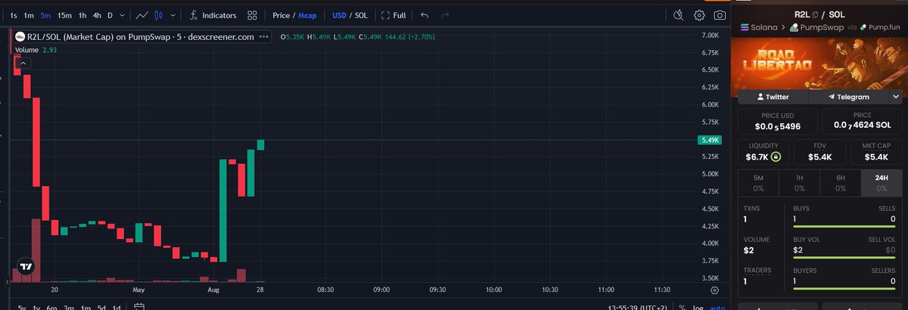Select the 5M stats tab
Screen dimensions: 908x310
[758, 182]
